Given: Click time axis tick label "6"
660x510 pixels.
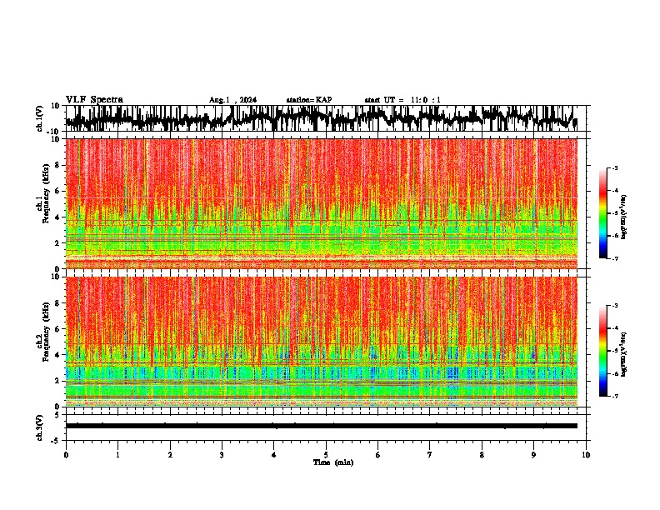Looking at the screenshot, I should click(x=378, y=455).
